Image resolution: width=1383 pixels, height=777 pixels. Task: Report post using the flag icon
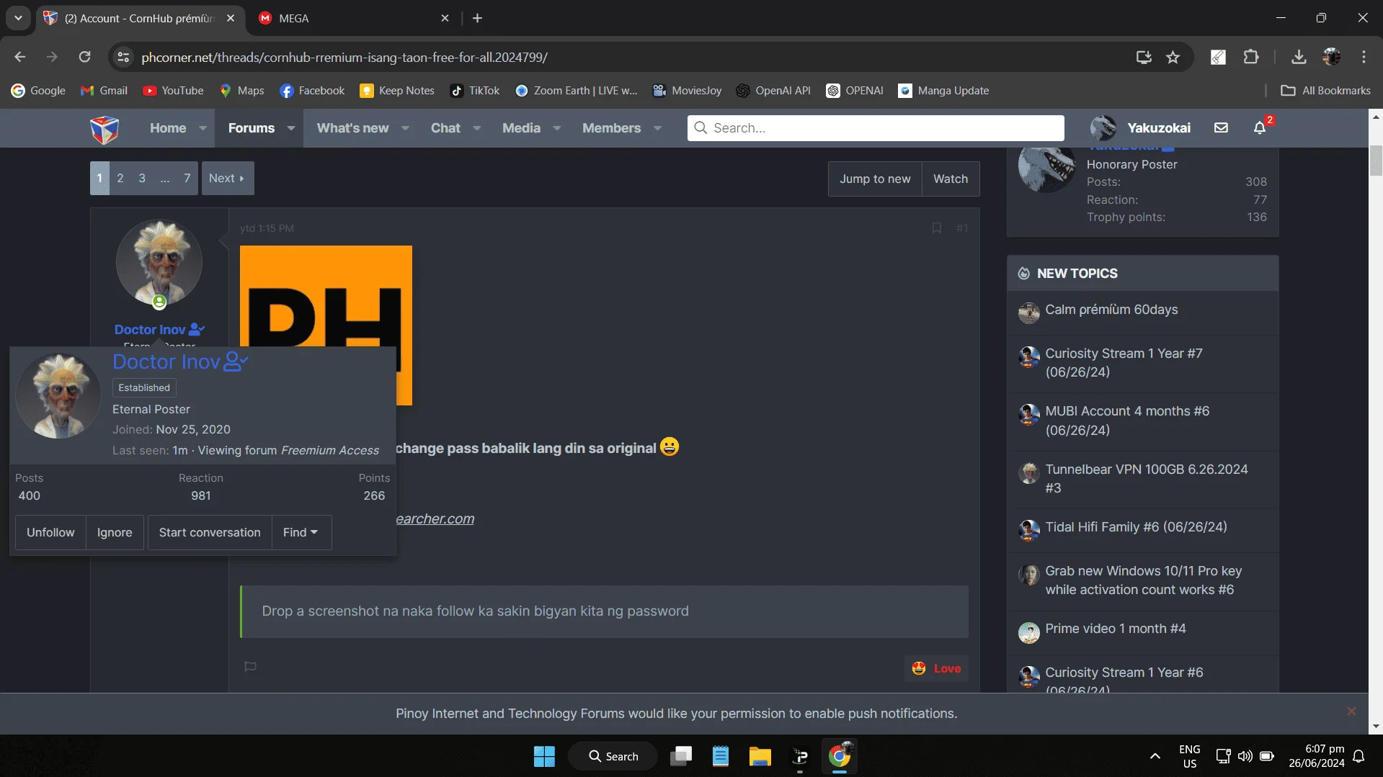250,667
